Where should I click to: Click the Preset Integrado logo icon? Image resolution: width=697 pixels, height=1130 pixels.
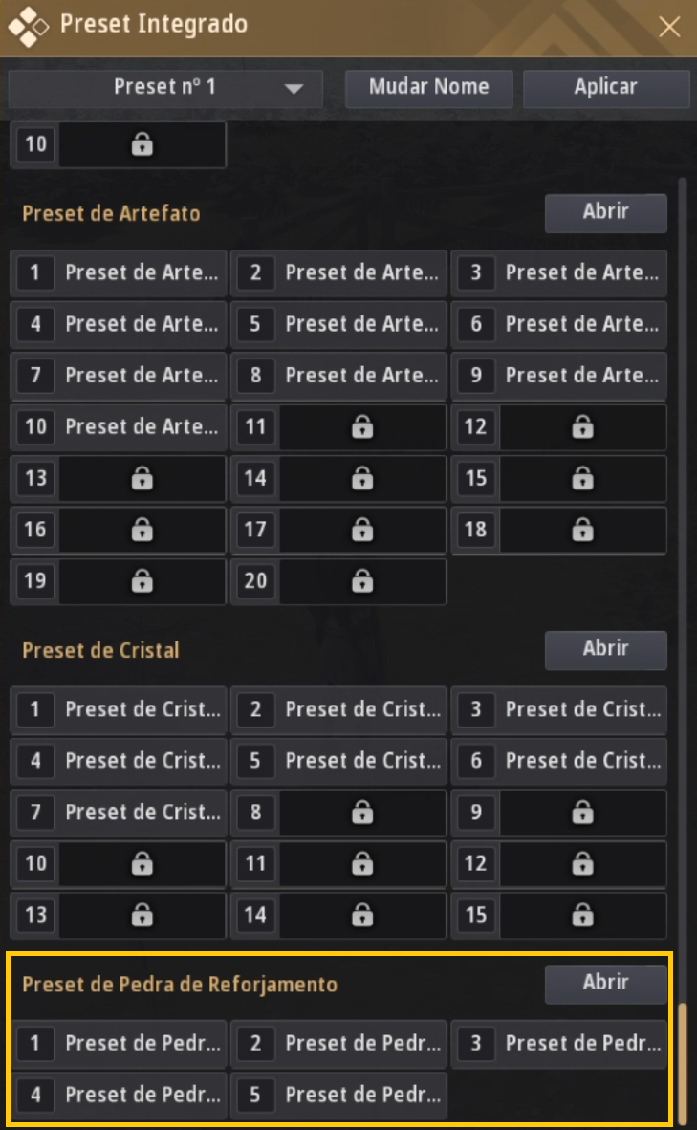coord(29,26)
